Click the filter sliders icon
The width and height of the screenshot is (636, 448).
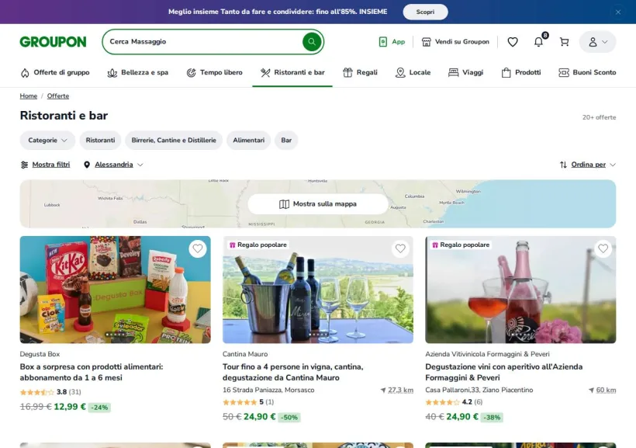24,165
